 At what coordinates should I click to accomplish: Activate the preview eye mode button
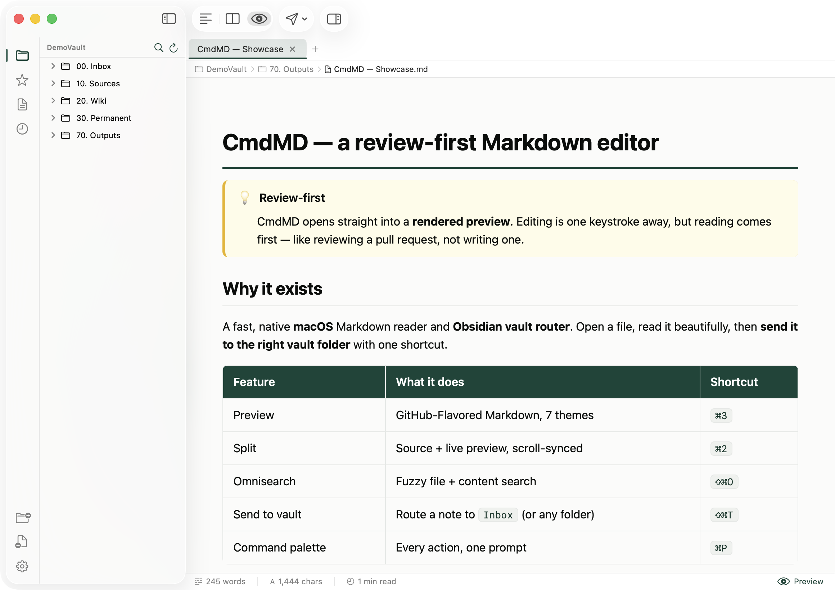pos(259,19)
